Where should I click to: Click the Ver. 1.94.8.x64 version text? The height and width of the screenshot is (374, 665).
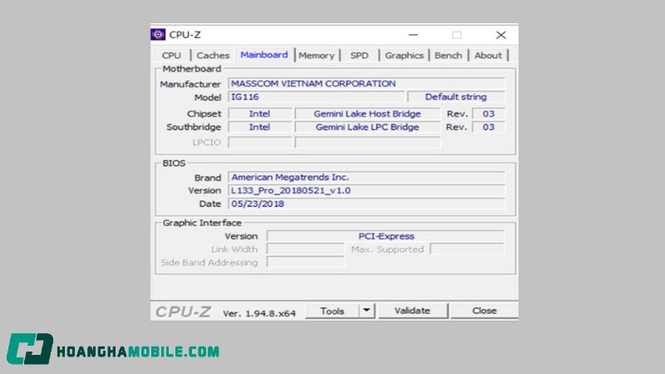259,313
